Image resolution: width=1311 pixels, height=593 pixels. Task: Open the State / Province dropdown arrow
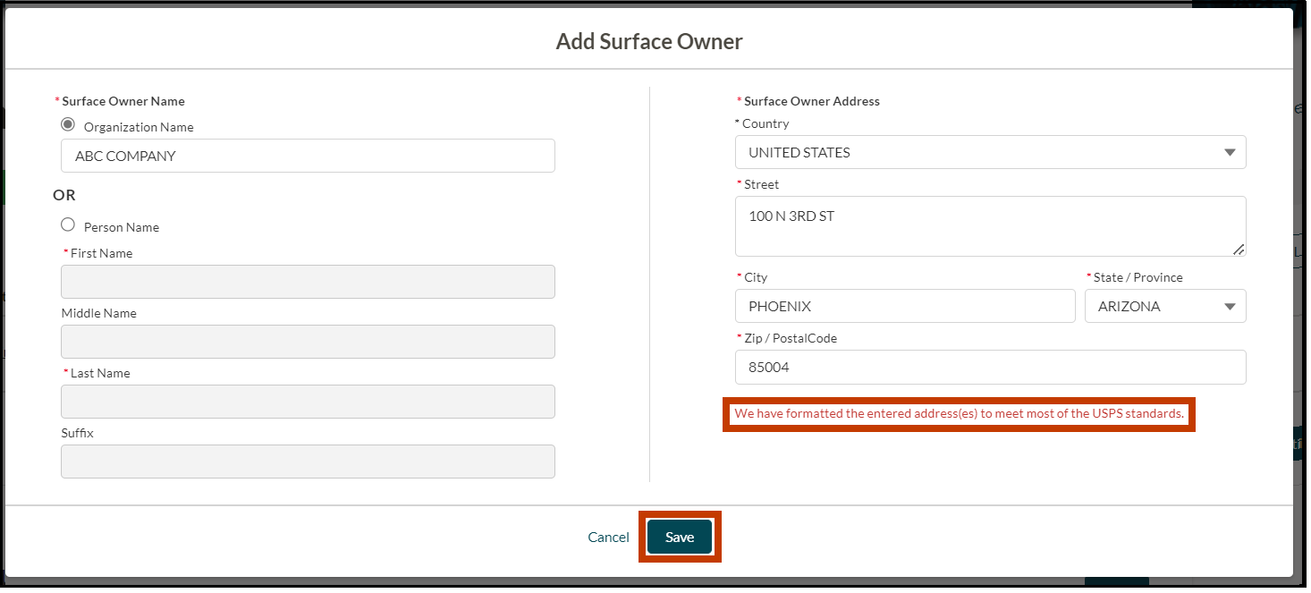tap(1229, 306)
